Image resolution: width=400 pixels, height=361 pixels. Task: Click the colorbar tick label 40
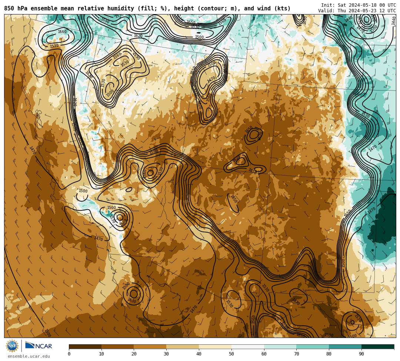[199, 354]
